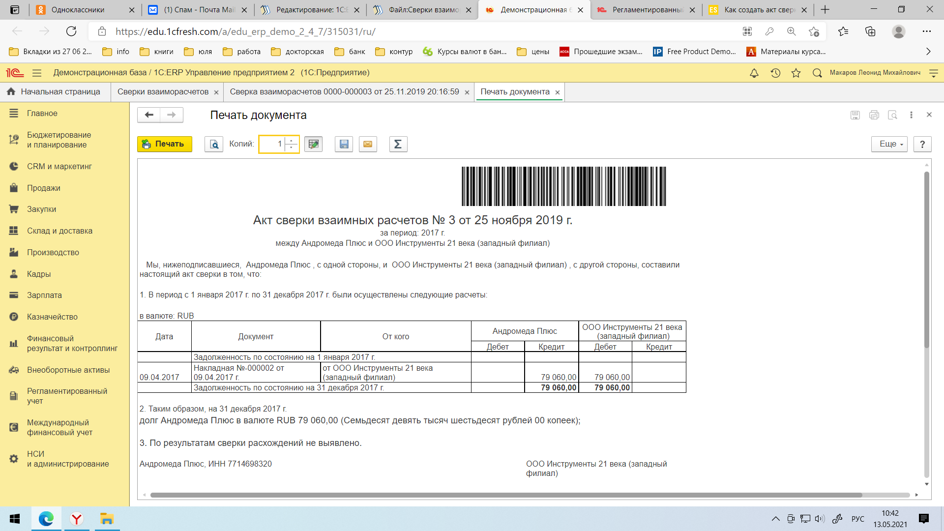Image resolution: width=944 pixels, height=531 pixels.
Task: Open notifications bell icon
Action: (754, 73)
